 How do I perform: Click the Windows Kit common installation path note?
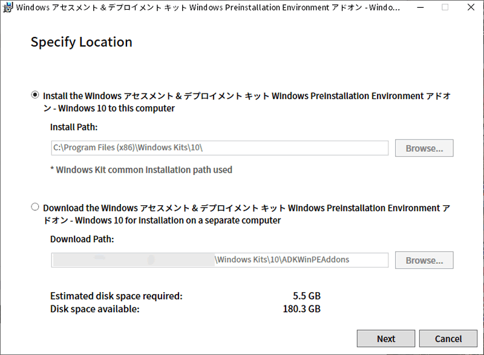(141, 170)
